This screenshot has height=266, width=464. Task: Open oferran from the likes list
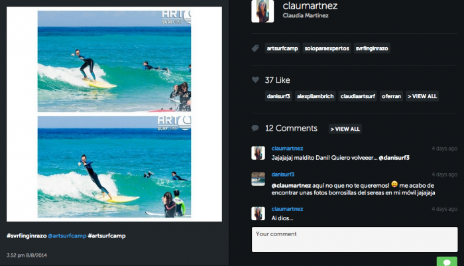click(x=391, y=96)
